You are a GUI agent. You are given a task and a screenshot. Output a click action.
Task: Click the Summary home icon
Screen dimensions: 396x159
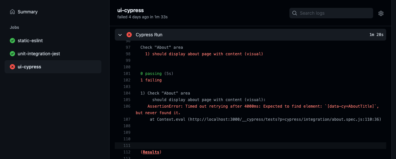click(x=12, y=12)
